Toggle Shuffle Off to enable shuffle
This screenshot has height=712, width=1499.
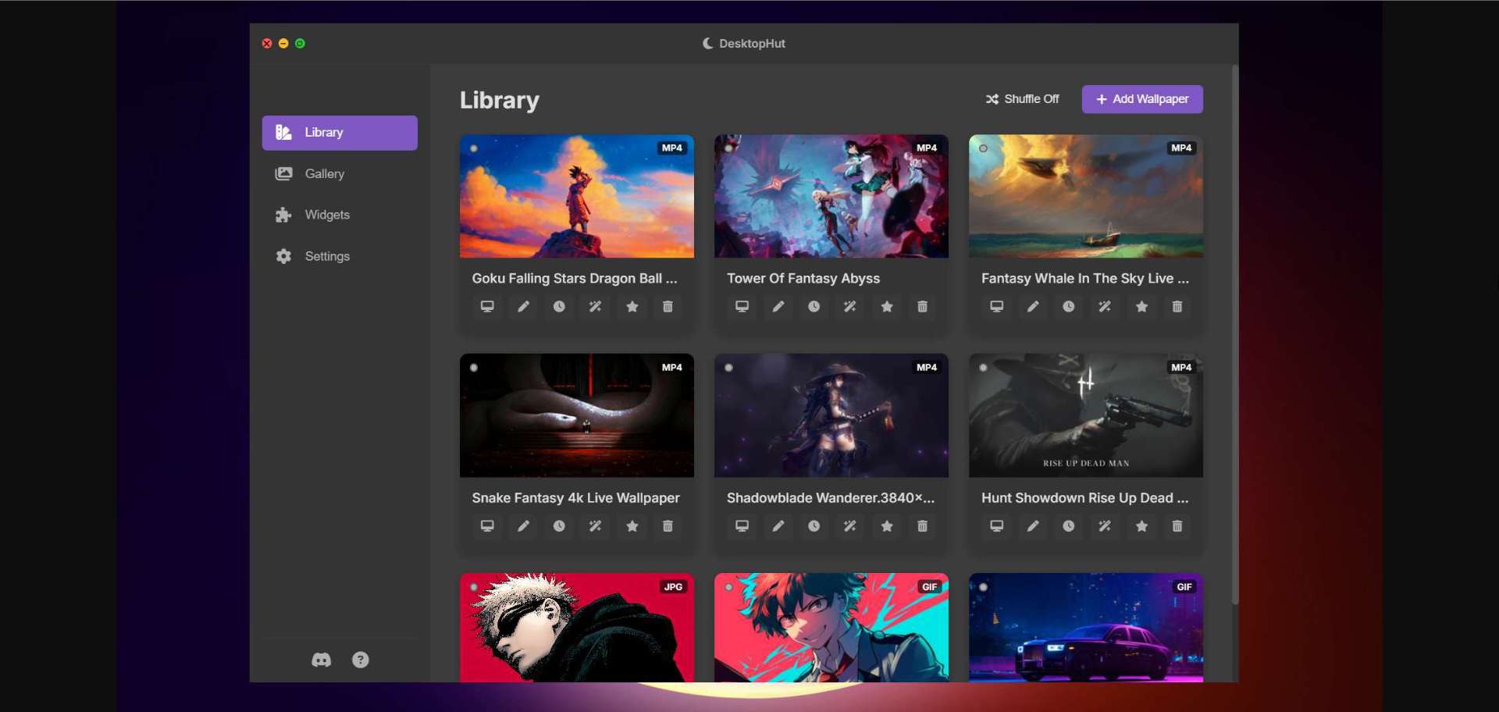(x=1023, y=98)
